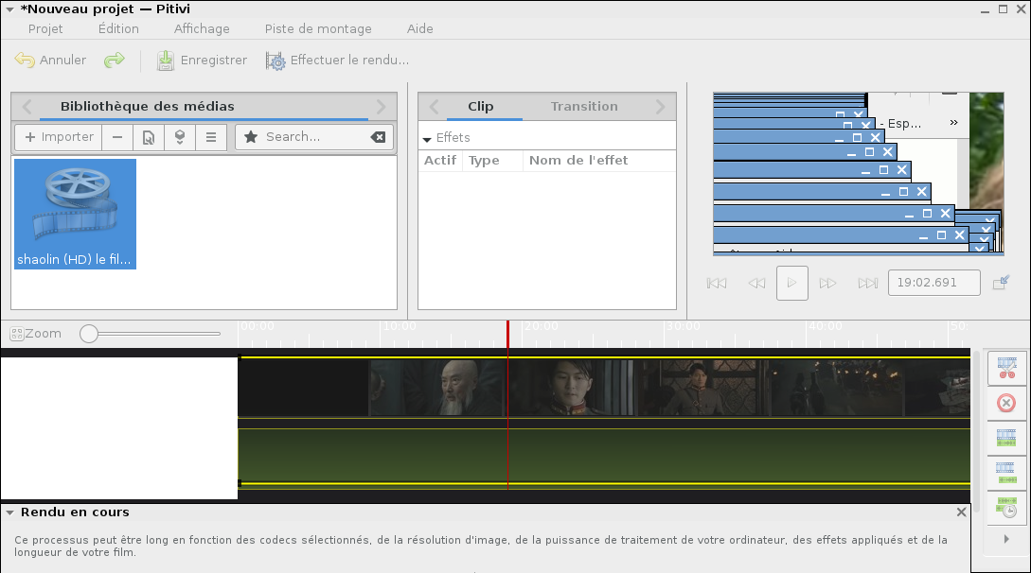Click the Zoom slider handle
Viewport: 1031px width, 573px height.
(89, 334)
